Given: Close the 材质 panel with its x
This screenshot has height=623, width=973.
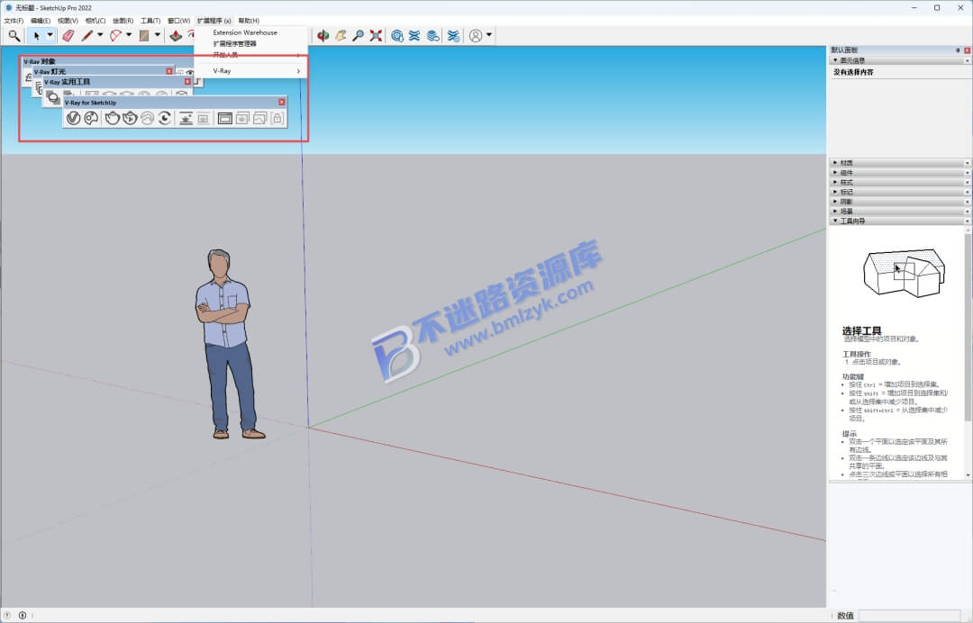Looking at the screenshot, I should coord(967,163).
